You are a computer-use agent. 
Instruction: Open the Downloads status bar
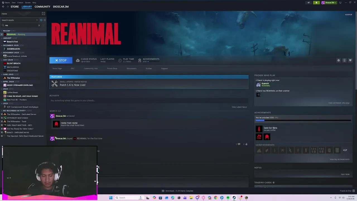177,191
